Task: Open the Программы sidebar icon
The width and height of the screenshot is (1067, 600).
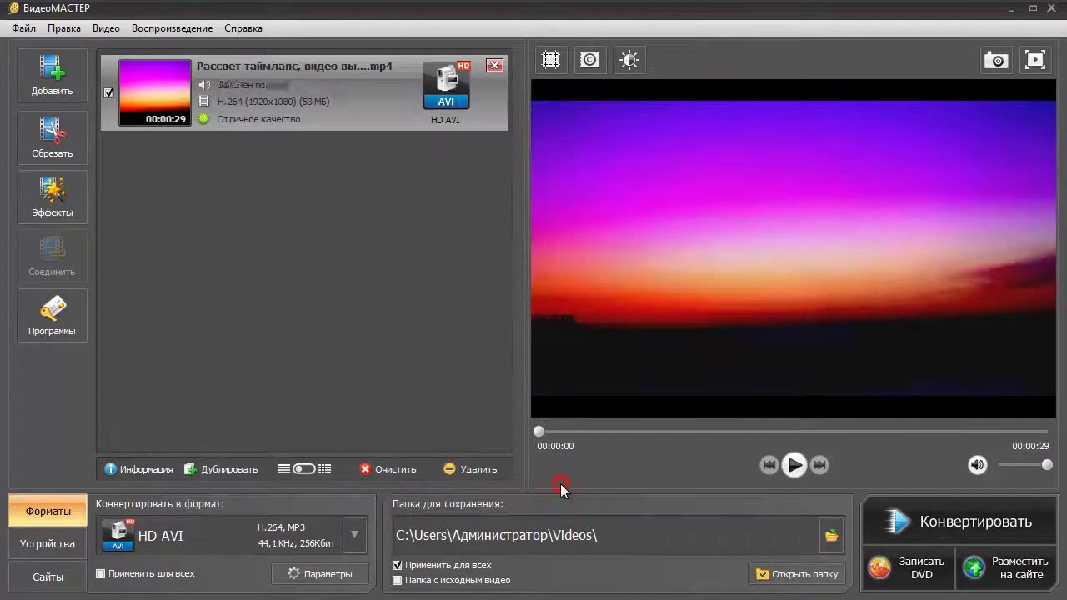Action: pos(52,316)
